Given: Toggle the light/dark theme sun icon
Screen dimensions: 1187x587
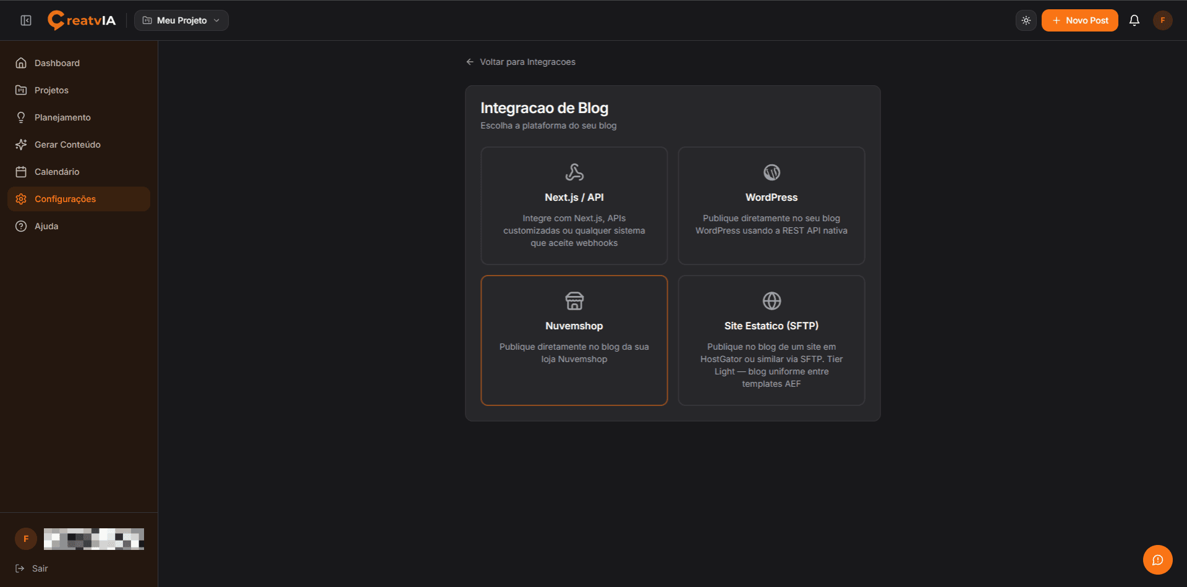Looking at the screenshot, I should point(1026,20).
